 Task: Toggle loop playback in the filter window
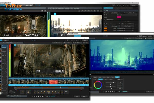[x=119, y=92]
